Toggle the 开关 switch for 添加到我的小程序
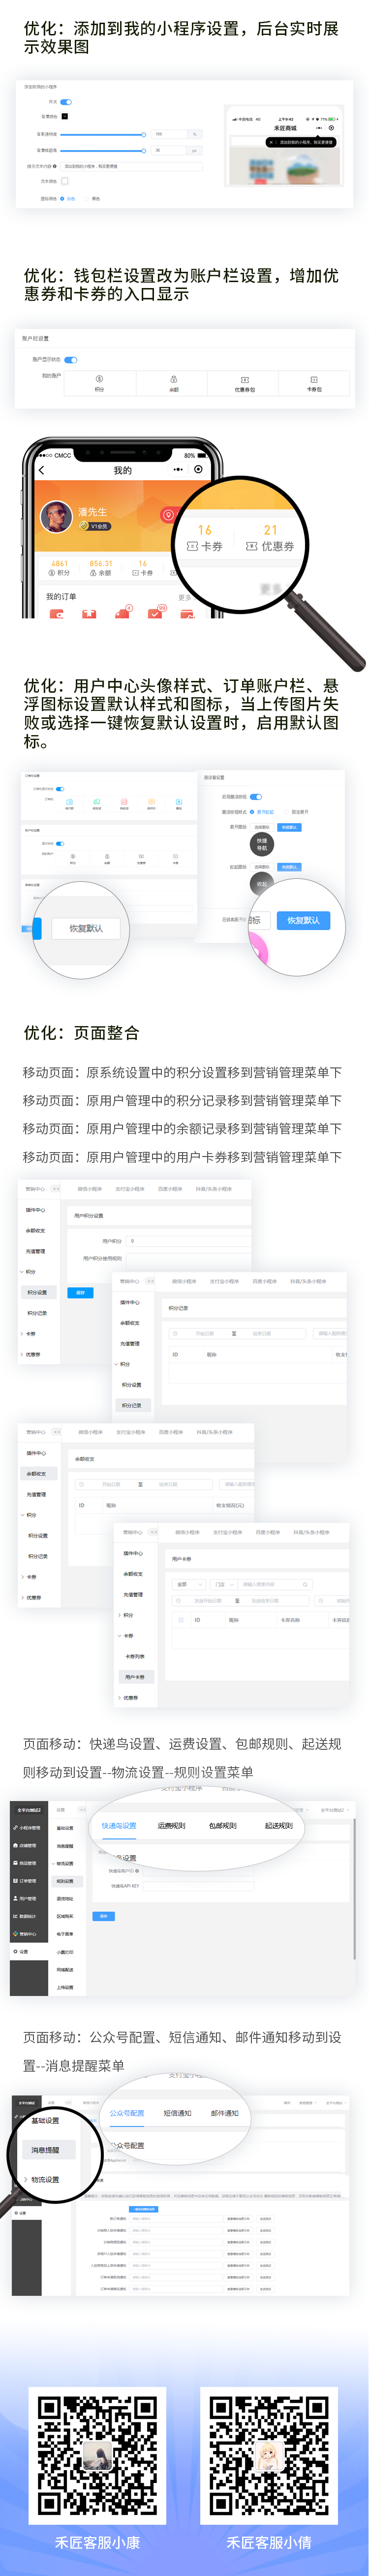 tap(66, 102)
